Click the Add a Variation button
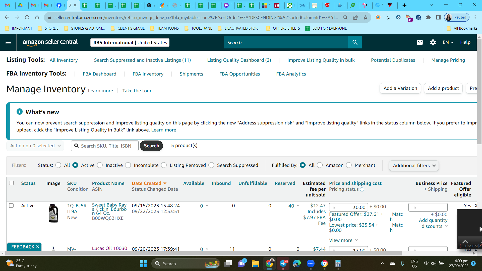This screenshot has height=271, width=482. [x=400, y=88]
